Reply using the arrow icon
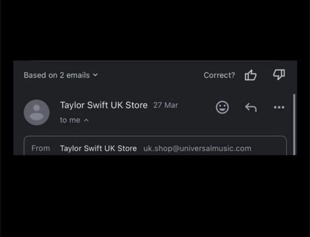Image resolution: width=310 pixels, height=237 pixels. 251,107
